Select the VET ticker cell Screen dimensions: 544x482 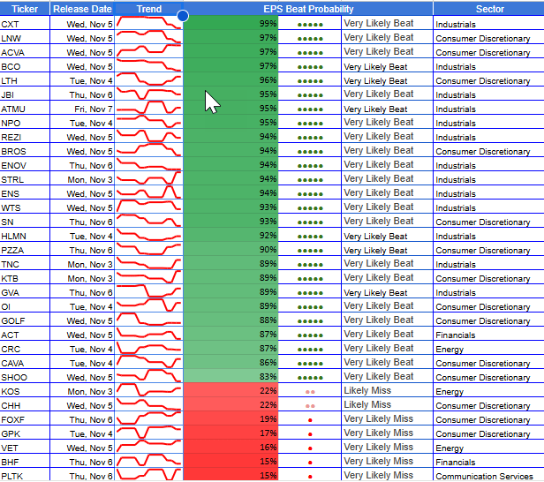[25, 448]
